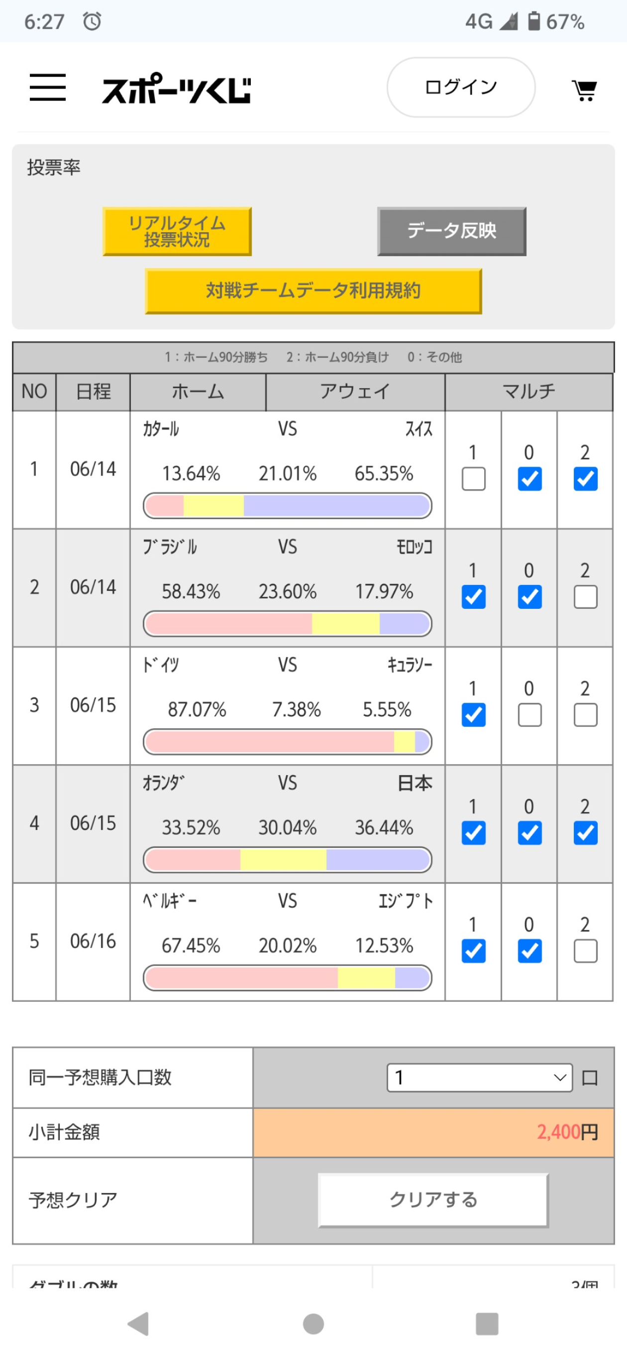627x1360 pixels.
Task: Uncheck option 2 for オランダ vs 日本
Action: 585,832
